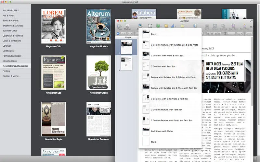Open the Shapes dropdown menu

click(x=158, y=26)
